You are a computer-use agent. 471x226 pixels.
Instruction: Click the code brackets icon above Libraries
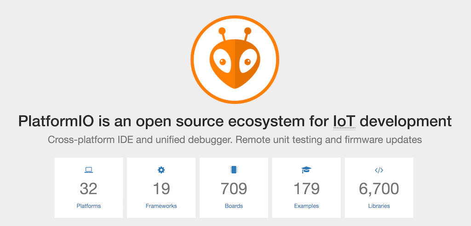click(379, 170)
